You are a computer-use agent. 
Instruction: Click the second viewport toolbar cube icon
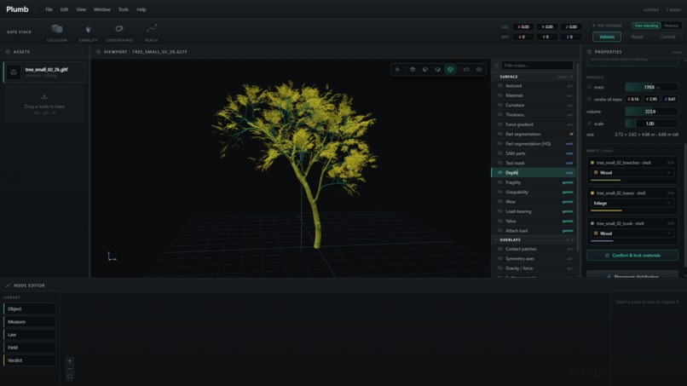413,70
